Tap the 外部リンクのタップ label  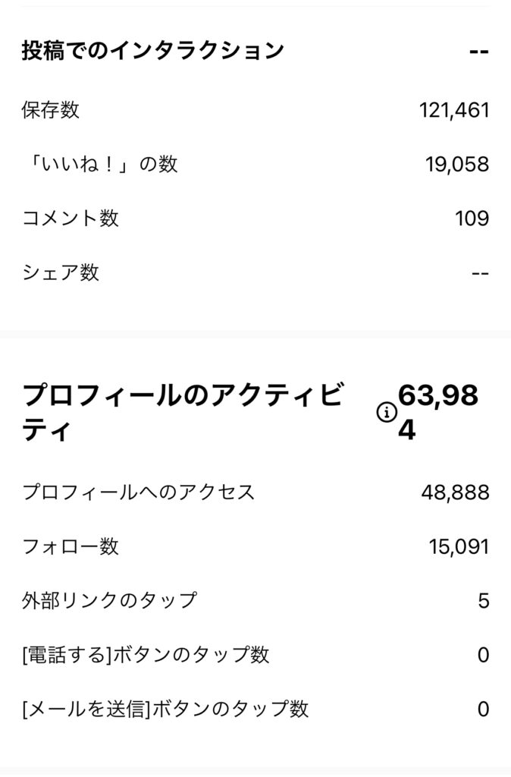click(x=109, y=601)
